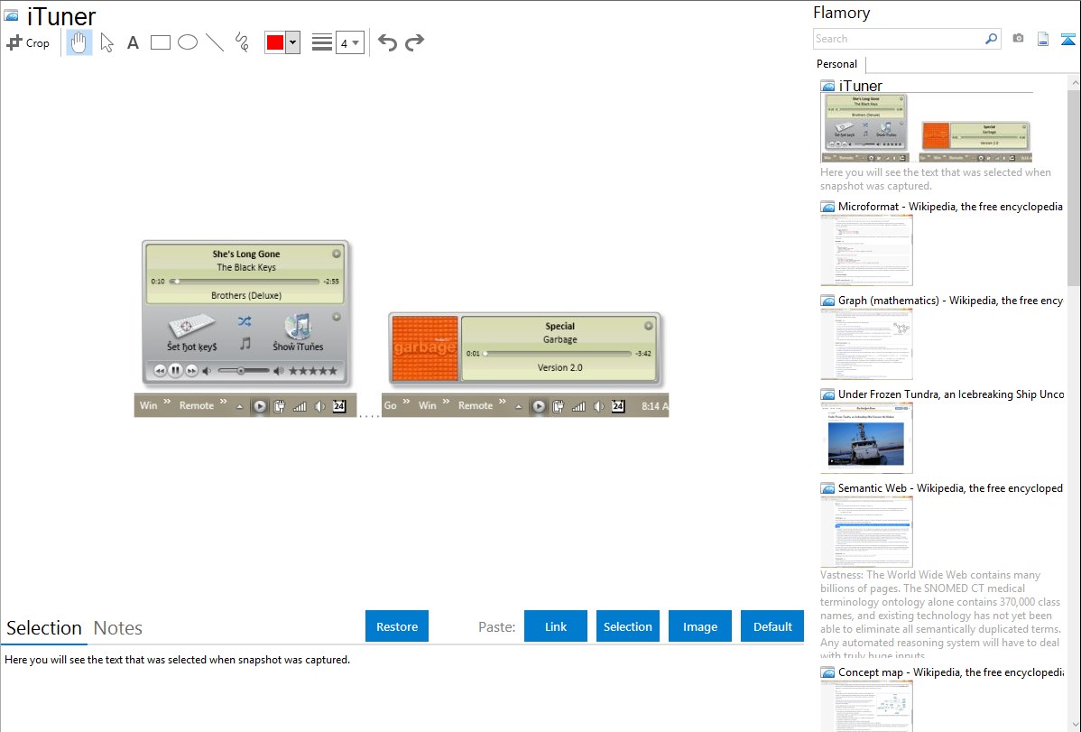This screenshot has width=1081, height=732.
Task: Select the Microformat snapshot thumbnail
Action: 866,250
